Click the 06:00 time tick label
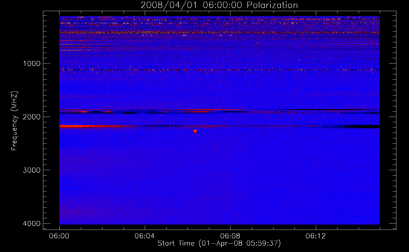409x252 pixels. point(59,236)
